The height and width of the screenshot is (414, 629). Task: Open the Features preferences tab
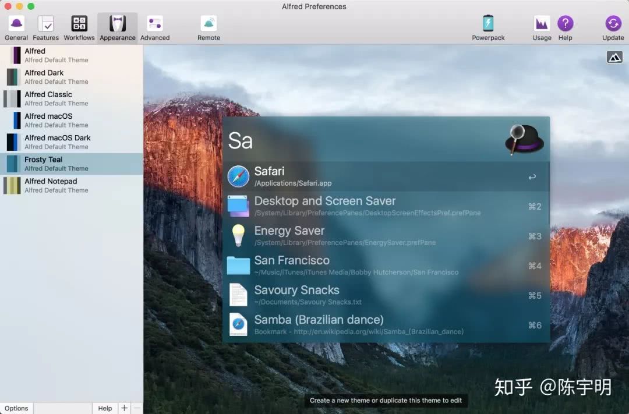(x=45, y=28)
